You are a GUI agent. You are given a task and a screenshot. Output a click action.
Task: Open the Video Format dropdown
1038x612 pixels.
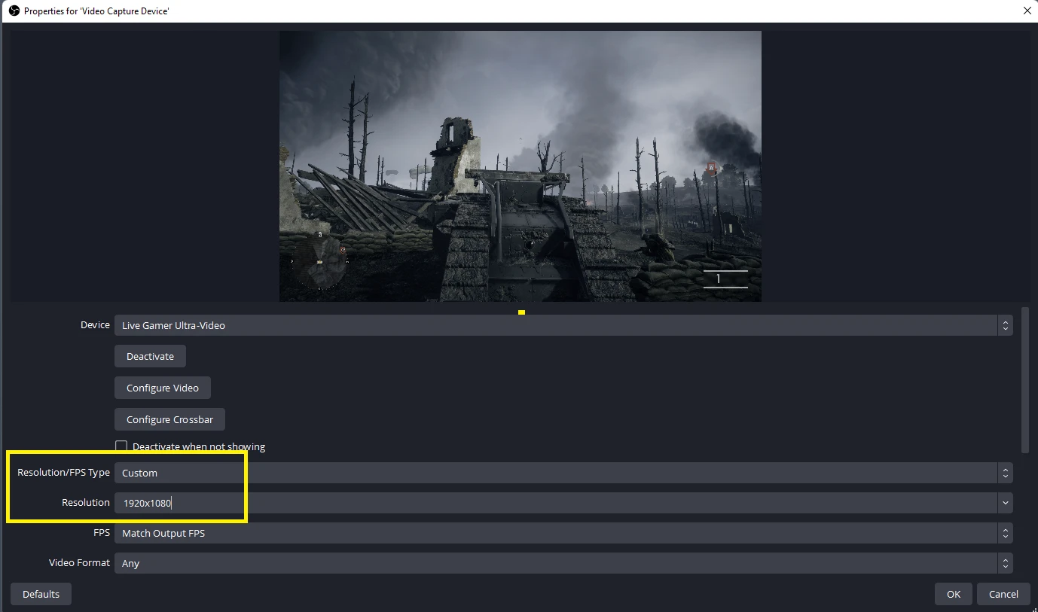tap(563, 563)
